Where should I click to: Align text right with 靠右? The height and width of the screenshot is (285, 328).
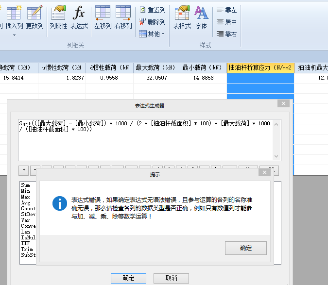point(227,34)
